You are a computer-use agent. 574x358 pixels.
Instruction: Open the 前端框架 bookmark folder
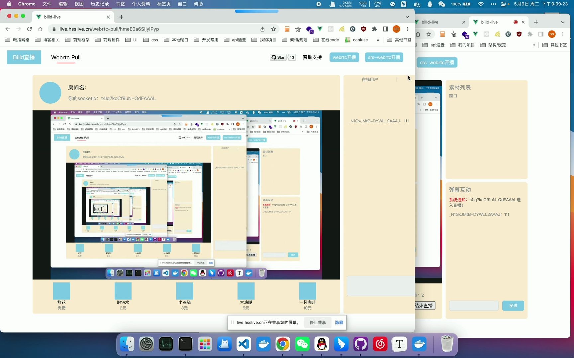[x=77, y=40]
